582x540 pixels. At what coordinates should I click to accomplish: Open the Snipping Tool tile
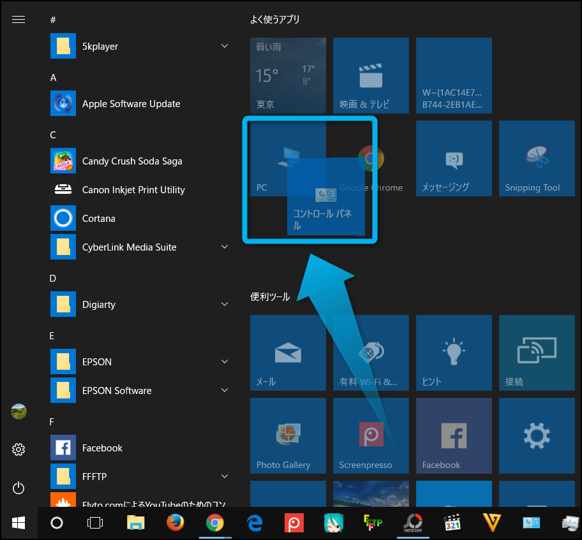536,159
